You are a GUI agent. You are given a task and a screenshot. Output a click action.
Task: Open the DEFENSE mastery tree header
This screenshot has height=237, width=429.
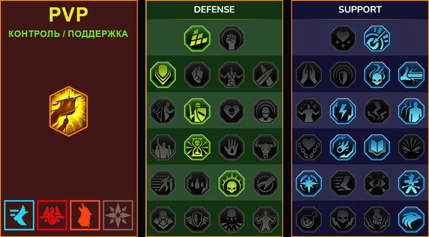[x=214, y=10]
